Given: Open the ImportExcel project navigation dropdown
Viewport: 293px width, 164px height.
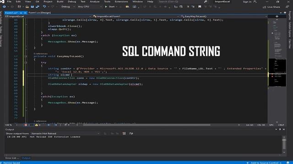Looking at the screenshot, I should point(48,16).
